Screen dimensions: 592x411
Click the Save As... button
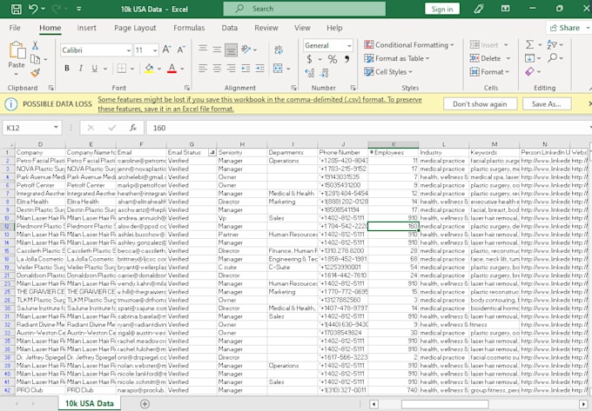pos(546,103)
